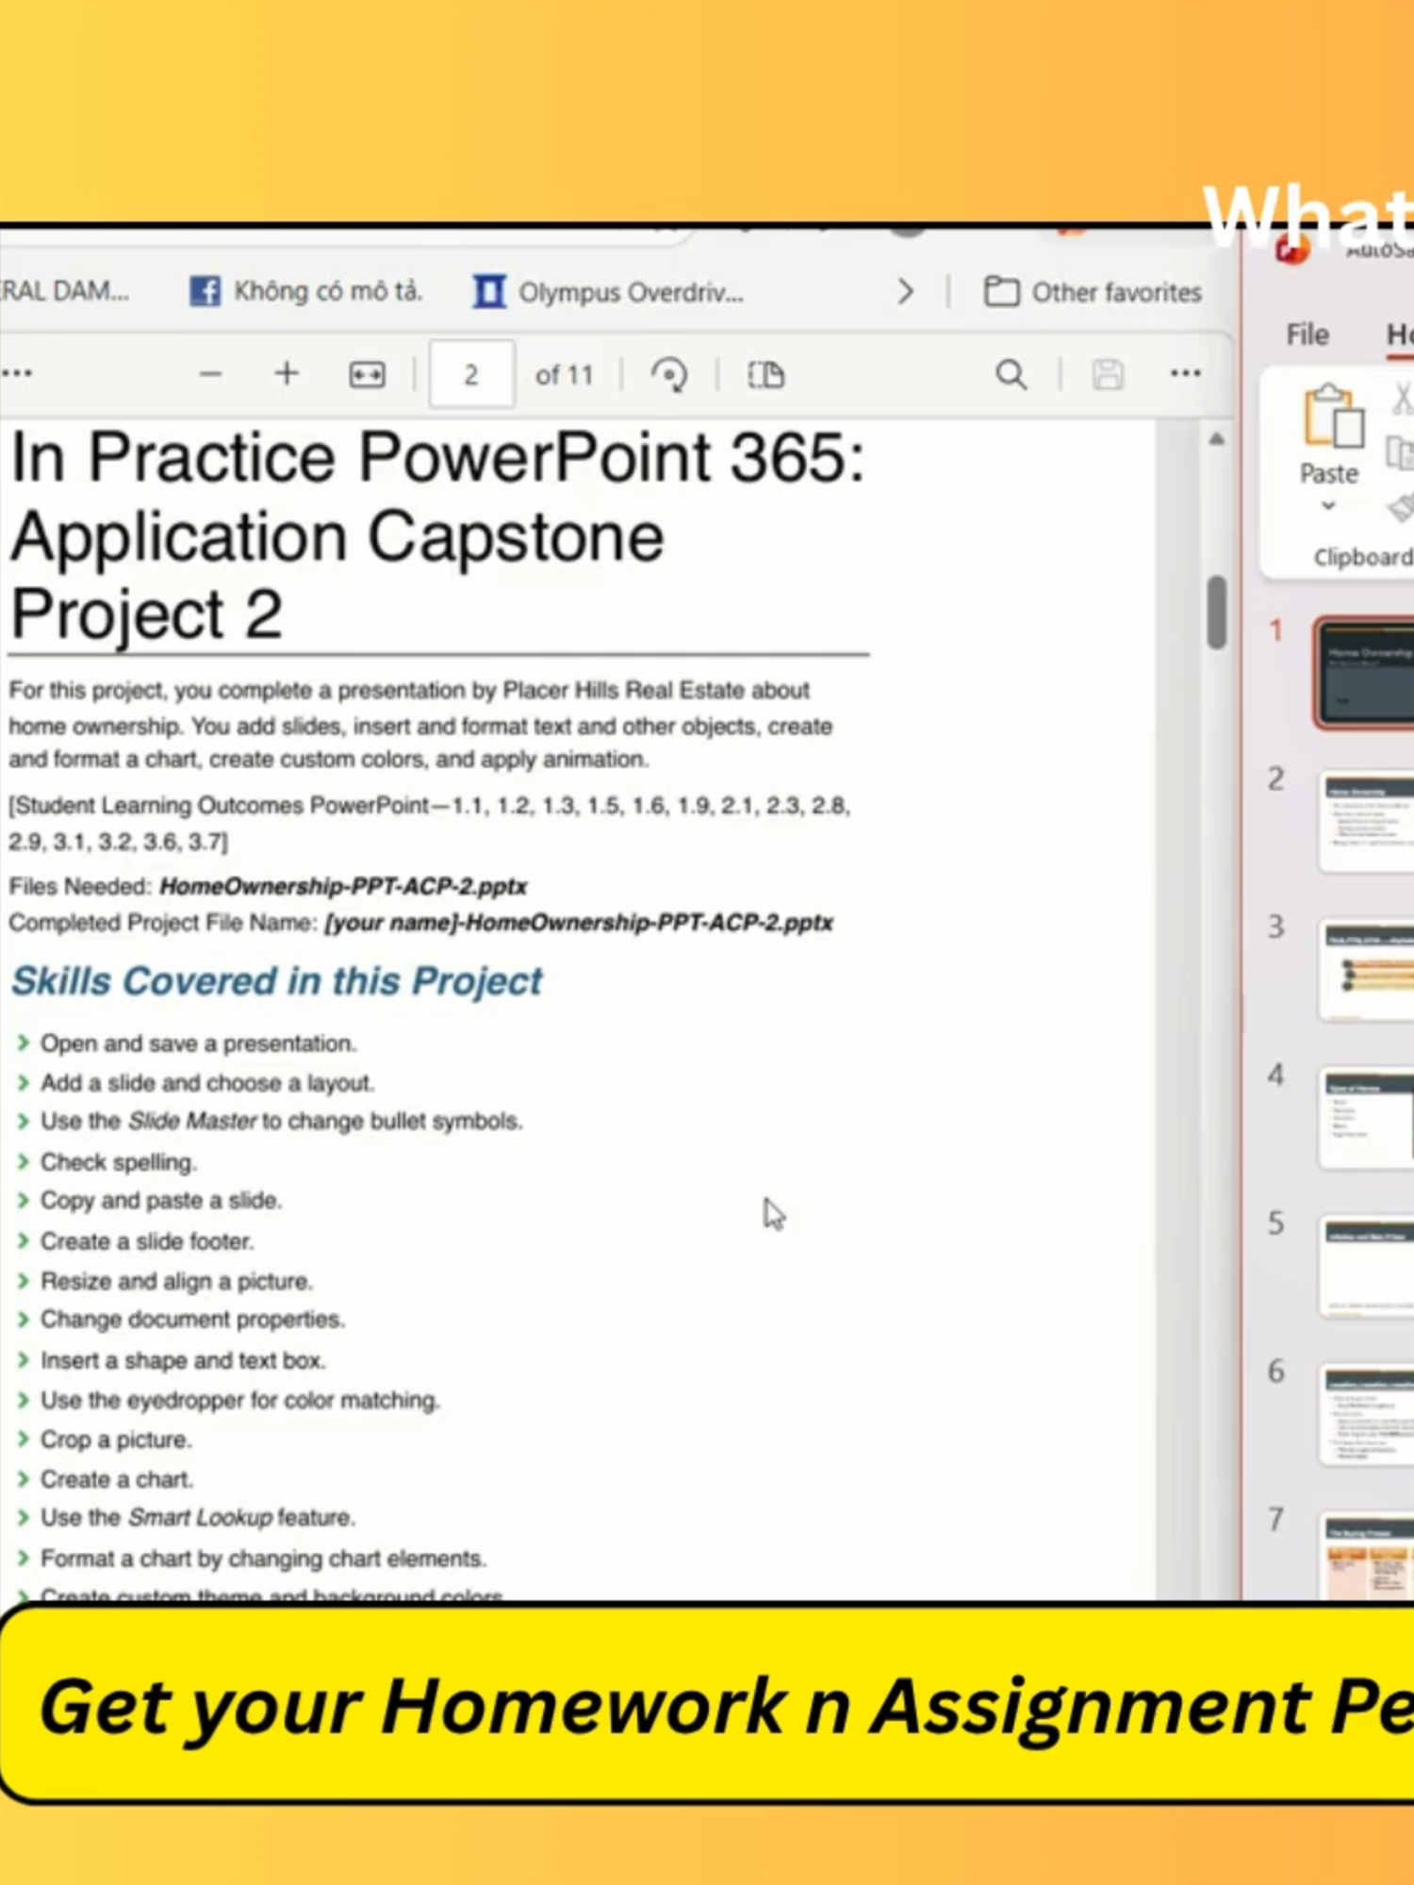Select slide 7 thumbnail in PowerPoint

1368,1557
